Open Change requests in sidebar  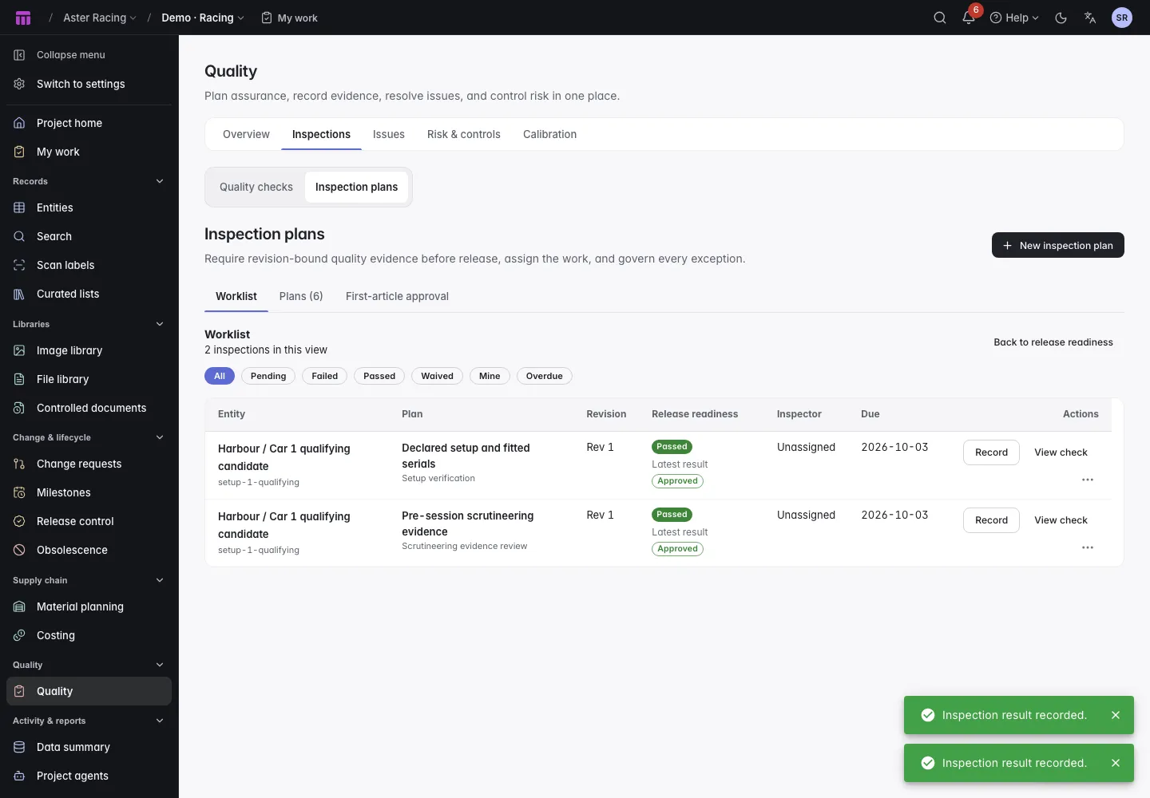coord(89,464)
